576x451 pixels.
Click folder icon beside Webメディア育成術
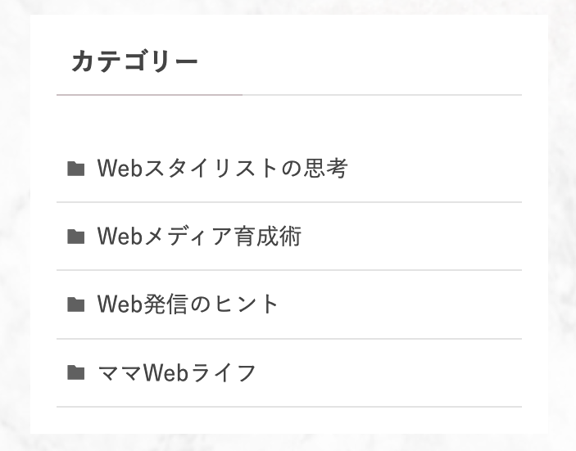pos(76,237)
